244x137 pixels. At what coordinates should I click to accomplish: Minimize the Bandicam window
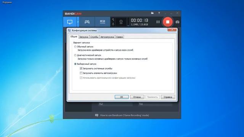click(171, 13)
